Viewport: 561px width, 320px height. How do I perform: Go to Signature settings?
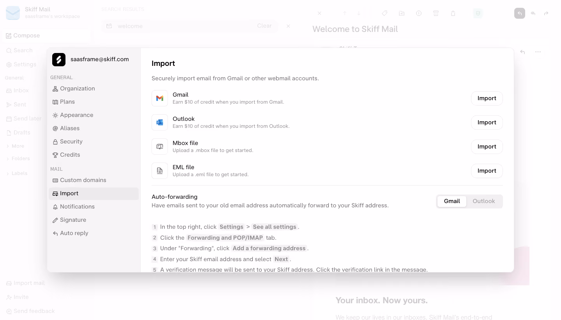(94, 220)
